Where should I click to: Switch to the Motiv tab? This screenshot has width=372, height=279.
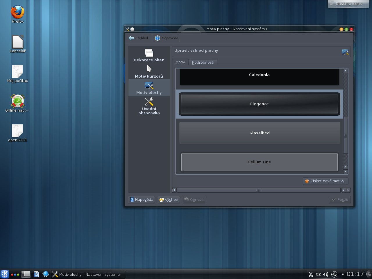click(x=180, y=62)
